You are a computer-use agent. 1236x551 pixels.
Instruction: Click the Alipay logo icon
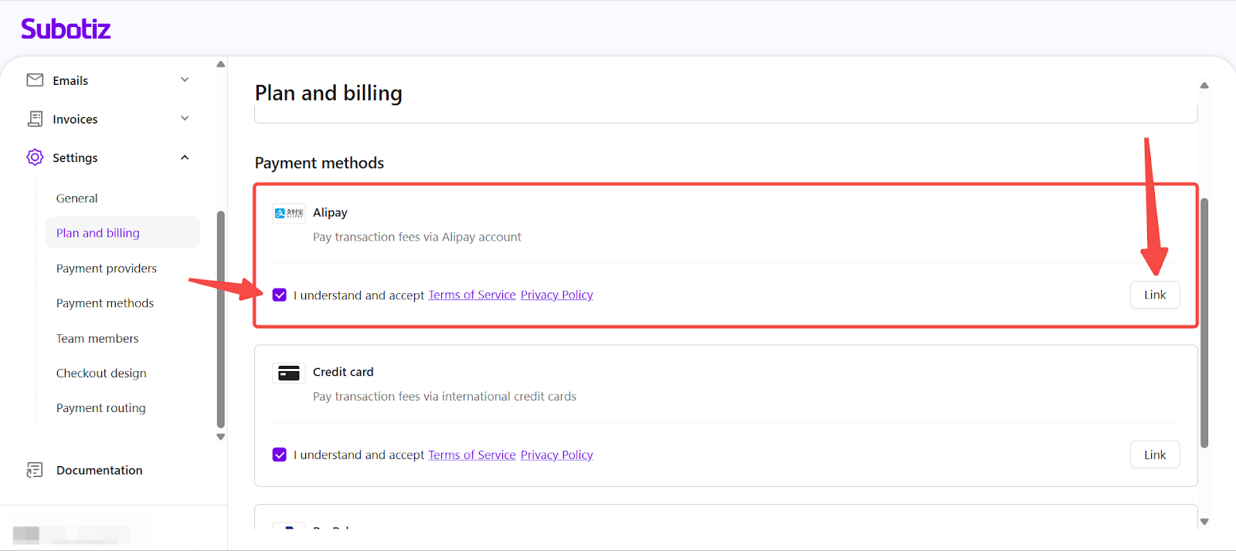coord(289,213)
